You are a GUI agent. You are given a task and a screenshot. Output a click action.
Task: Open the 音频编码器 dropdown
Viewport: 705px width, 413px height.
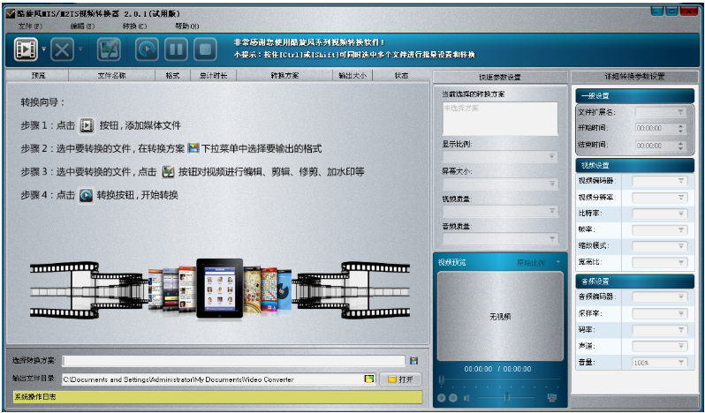tap(660, 297)
